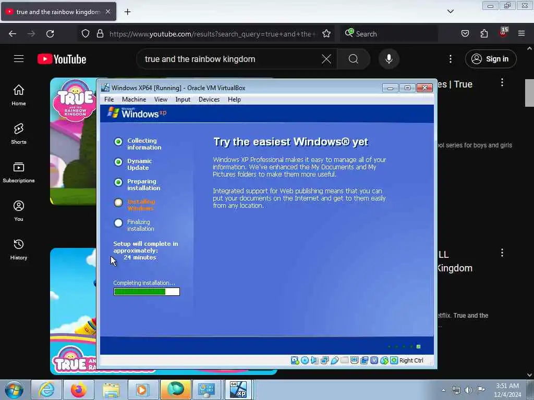This screenshot has width=534, height=400.
Task: Close the 'true and the rainbow kingdom' tab
Action: (x=108, y=11)
